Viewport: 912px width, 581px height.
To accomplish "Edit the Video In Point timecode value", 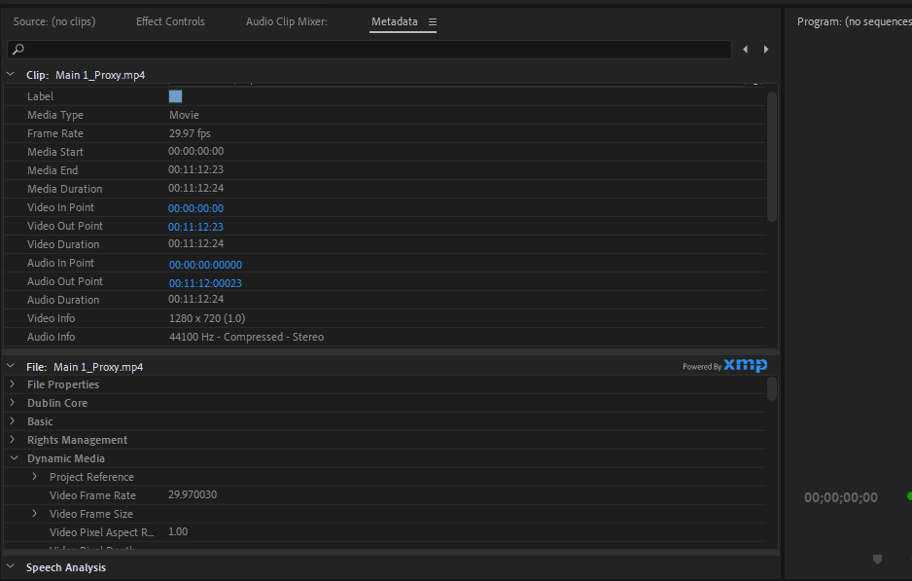I will click(x=195, y=206).
